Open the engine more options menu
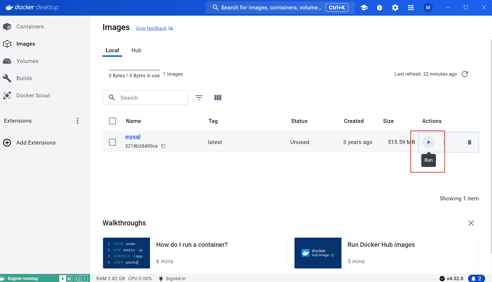Viewport: 492px width, 282px height. 85,279
